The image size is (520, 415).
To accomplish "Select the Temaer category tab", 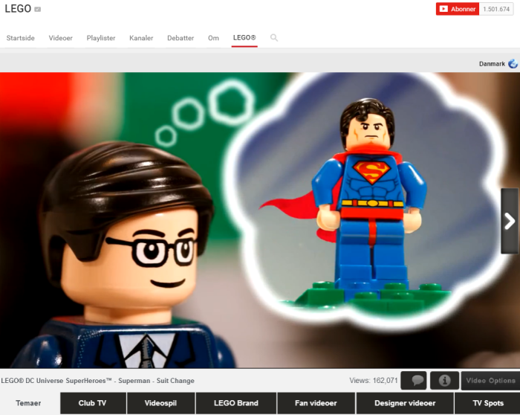I will coord(28,403).
